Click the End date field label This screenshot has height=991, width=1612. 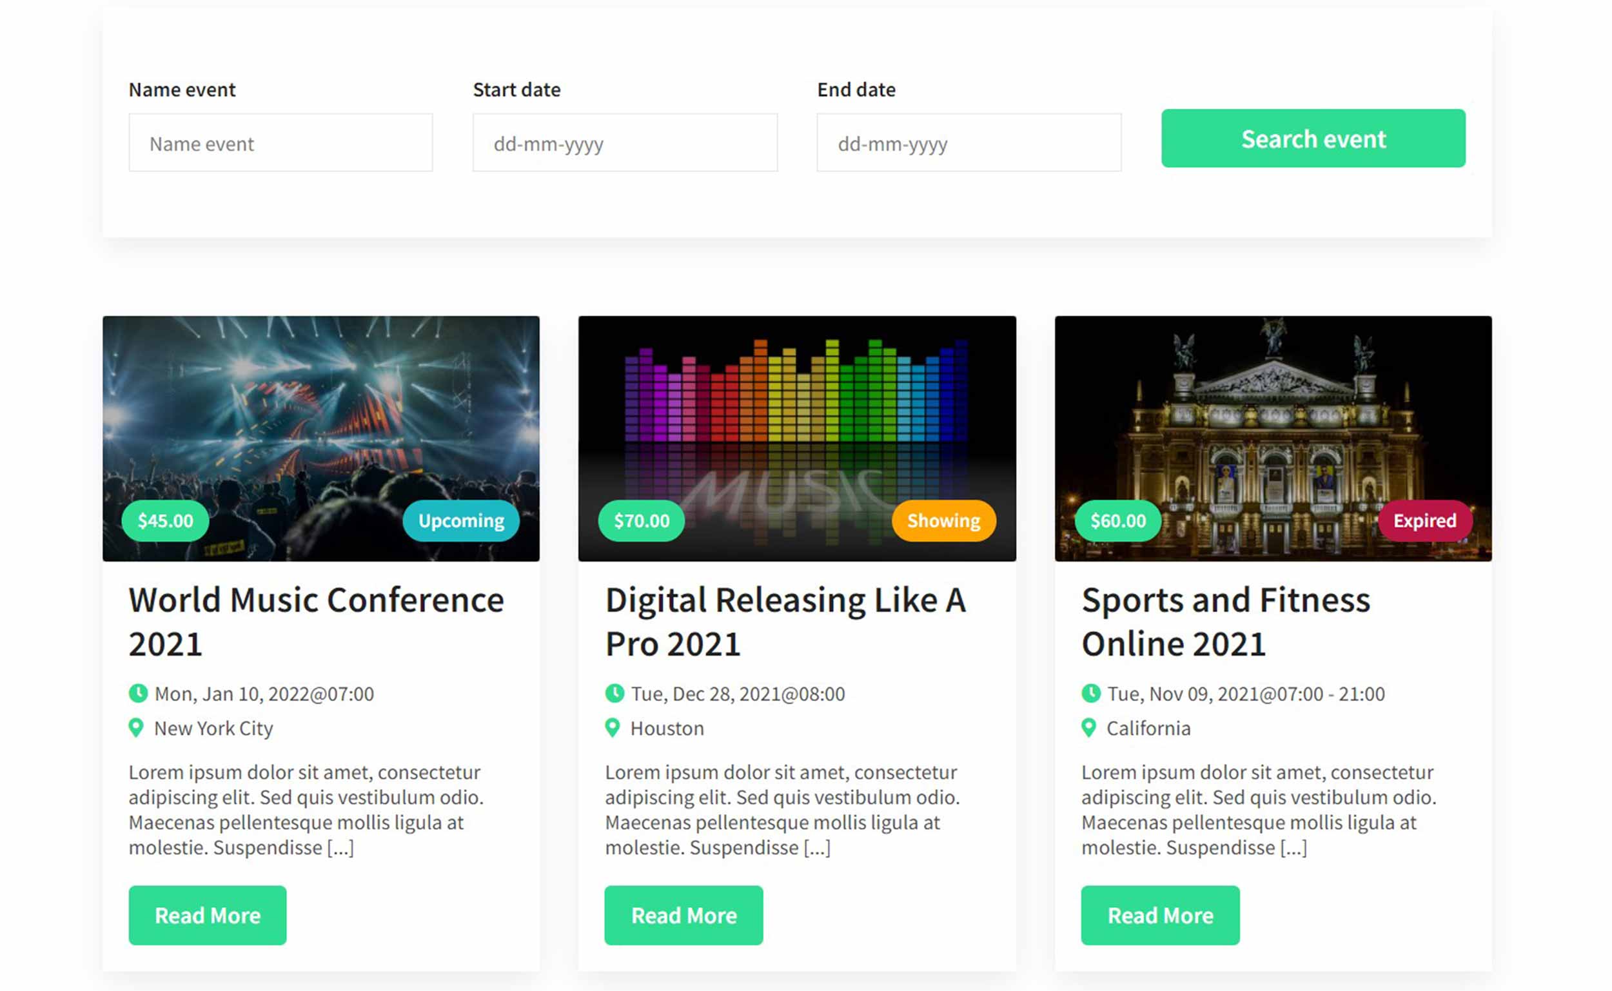(x=856, y=90)
